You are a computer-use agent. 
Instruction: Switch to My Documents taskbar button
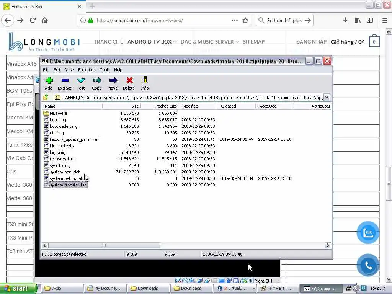(105, 288)
